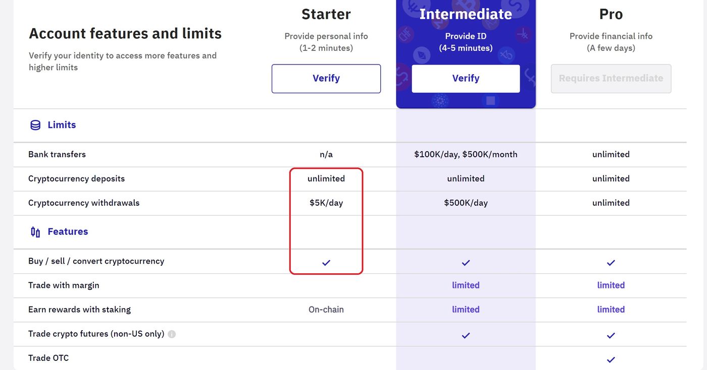Select the Intermediate plan heading
The image size is (707, 370).
click(466, 14)
